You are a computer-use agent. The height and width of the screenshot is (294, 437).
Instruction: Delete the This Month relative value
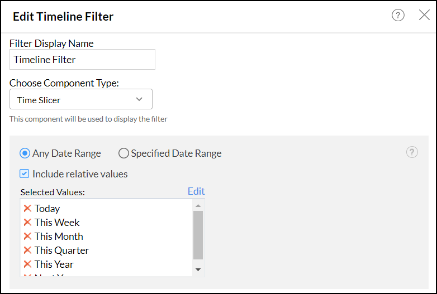(27, 236)
